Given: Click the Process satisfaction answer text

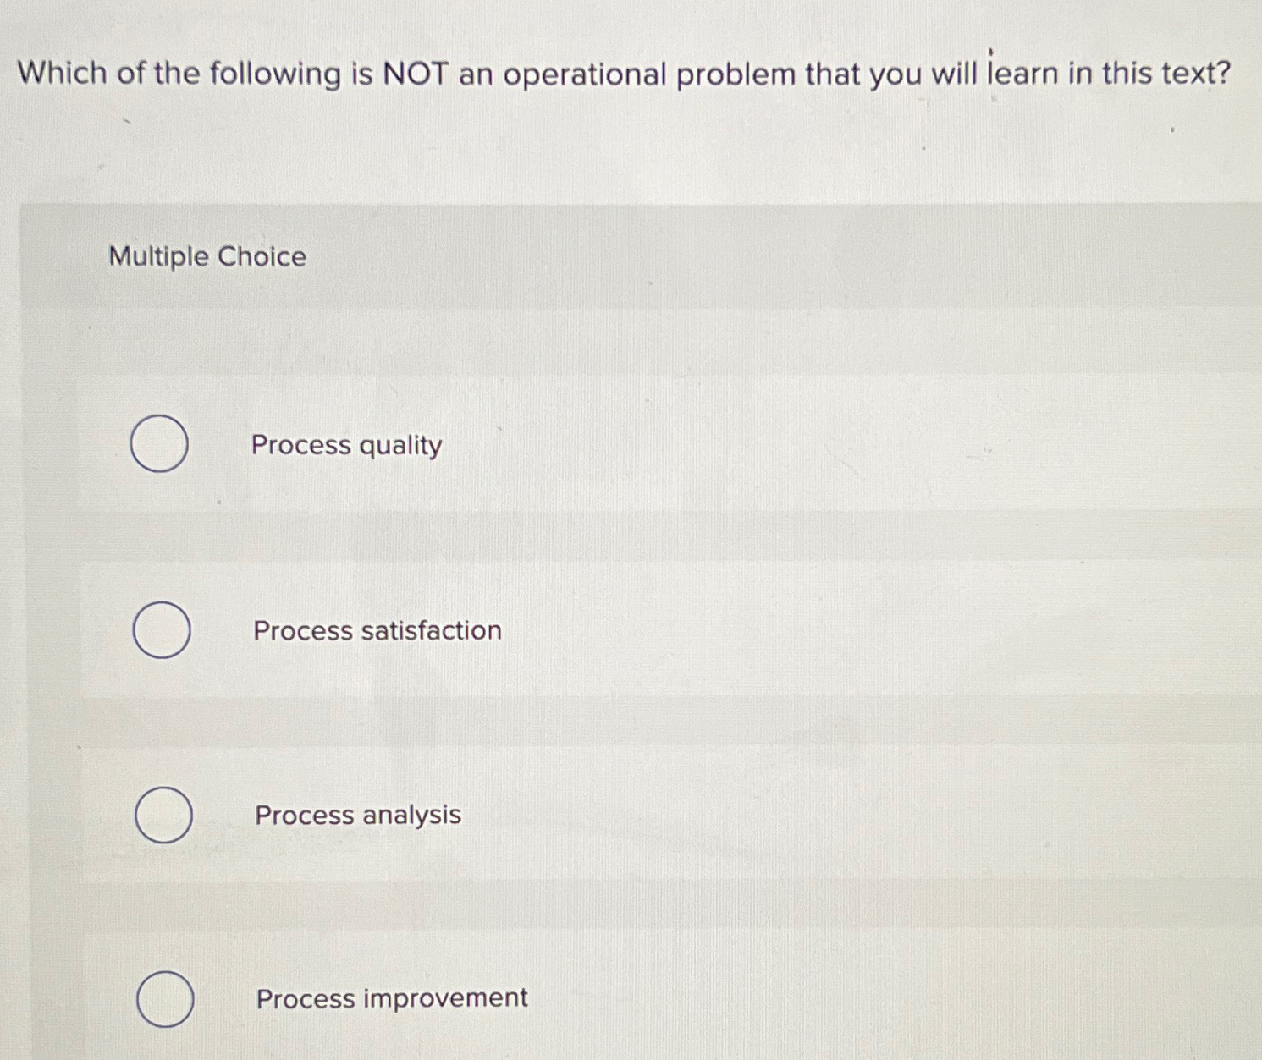Looking at the screenshot, I should (x=375, y=630).
